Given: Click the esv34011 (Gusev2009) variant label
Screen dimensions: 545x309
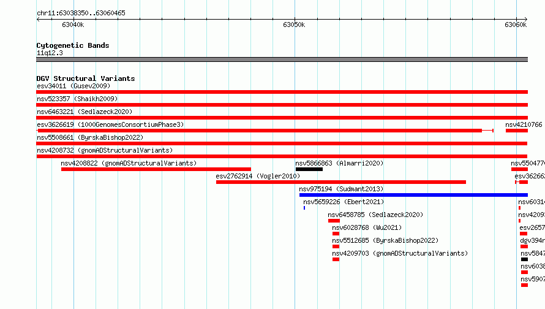Looking at the screenshot, I should pos(73,86).
